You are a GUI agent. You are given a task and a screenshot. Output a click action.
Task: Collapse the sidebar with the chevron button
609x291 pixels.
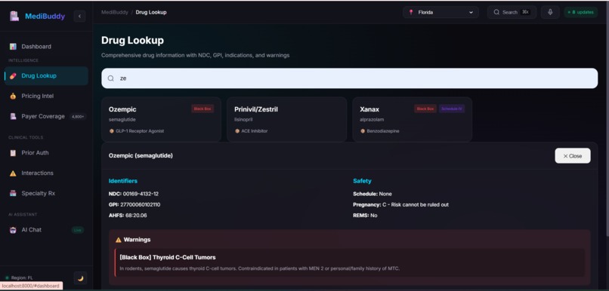coord(79,17)
